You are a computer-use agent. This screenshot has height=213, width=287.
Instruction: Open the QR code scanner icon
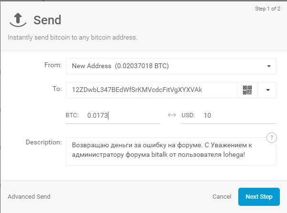tap(247, 90)
